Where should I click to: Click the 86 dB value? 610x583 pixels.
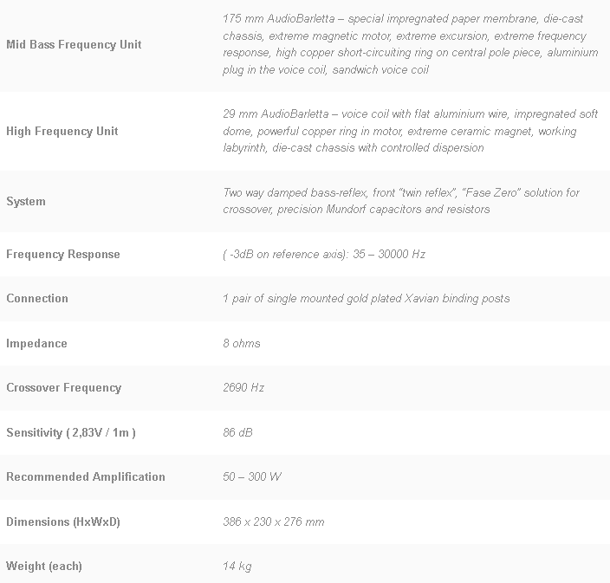[237, 433]
